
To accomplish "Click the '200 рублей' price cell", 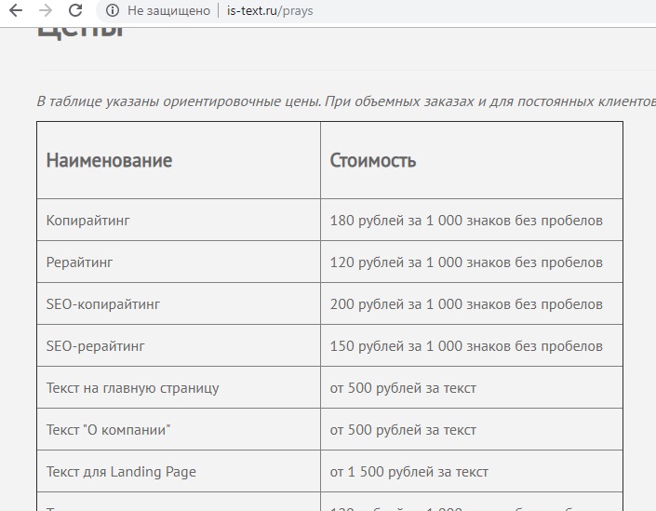I will pyautogui.click(x=466, y=304).
